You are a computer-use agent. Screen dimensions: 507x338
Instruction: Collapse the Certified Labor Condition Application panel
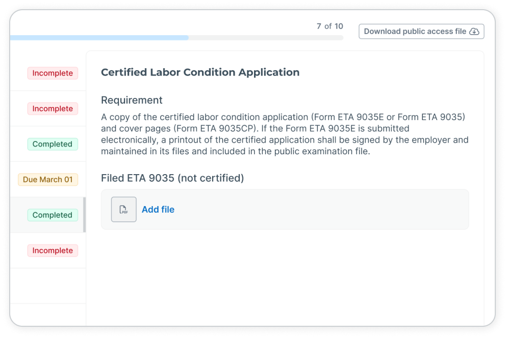pos(200,72)
